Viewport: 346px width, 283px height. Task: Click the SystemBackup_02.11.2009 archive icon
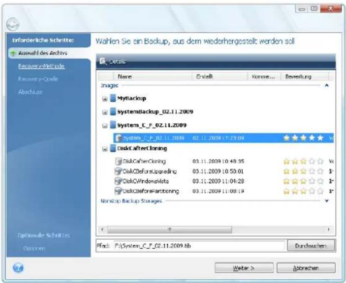pos(113,112)
